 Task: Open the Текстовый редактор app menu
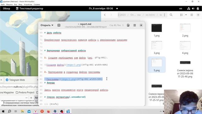pyautogui.click(x=29, y=9)
